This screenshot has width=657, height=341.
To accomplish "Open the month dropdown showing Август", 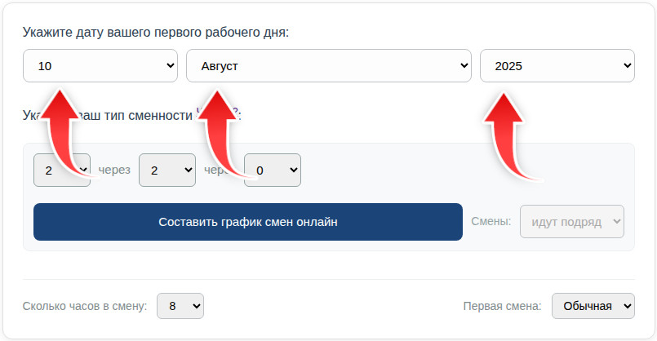I will coord(328,66).
